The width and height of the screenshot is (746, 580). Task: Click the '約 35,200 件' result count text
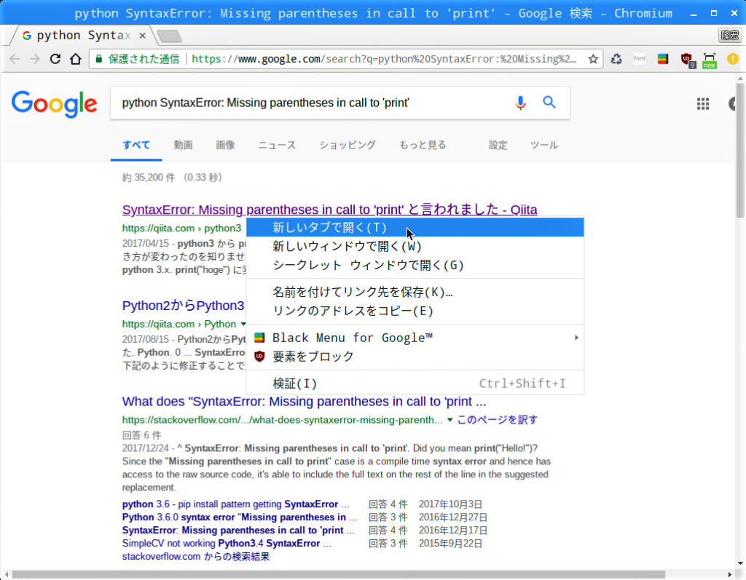pos(149,178)
